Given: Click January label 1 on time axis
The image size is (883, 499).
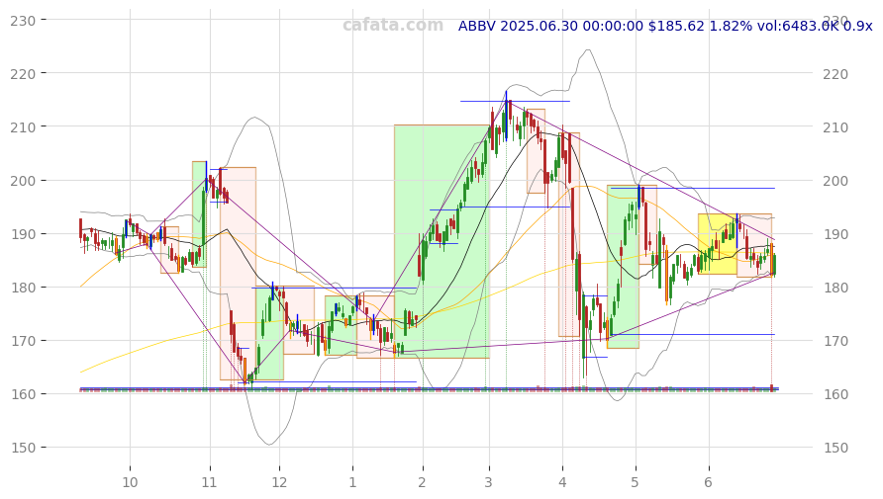Looking at the screenshot, I should tap(352, 482).
